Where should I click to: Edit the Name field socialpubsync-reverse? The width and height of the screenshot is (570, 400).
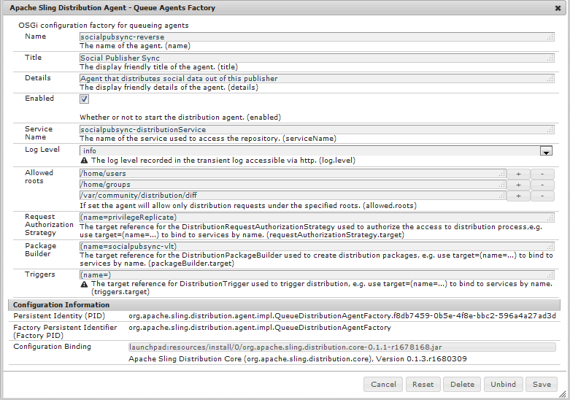pyautogui.click(x=317, y=37)
